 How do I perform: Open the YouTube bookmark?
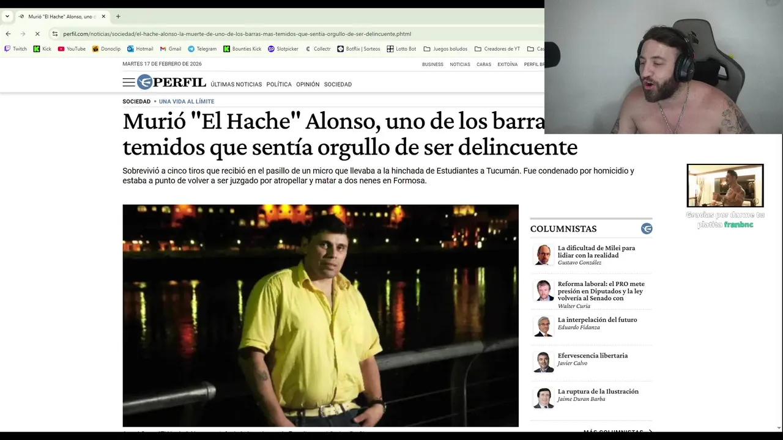pyautogui.click(x=72, y=49)
